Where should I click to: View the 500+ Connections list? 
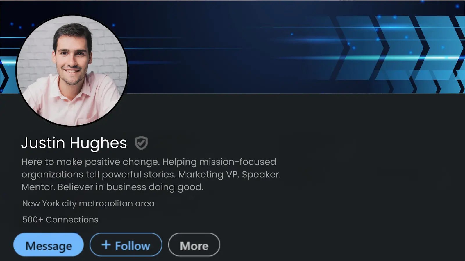tap(60, 220)
